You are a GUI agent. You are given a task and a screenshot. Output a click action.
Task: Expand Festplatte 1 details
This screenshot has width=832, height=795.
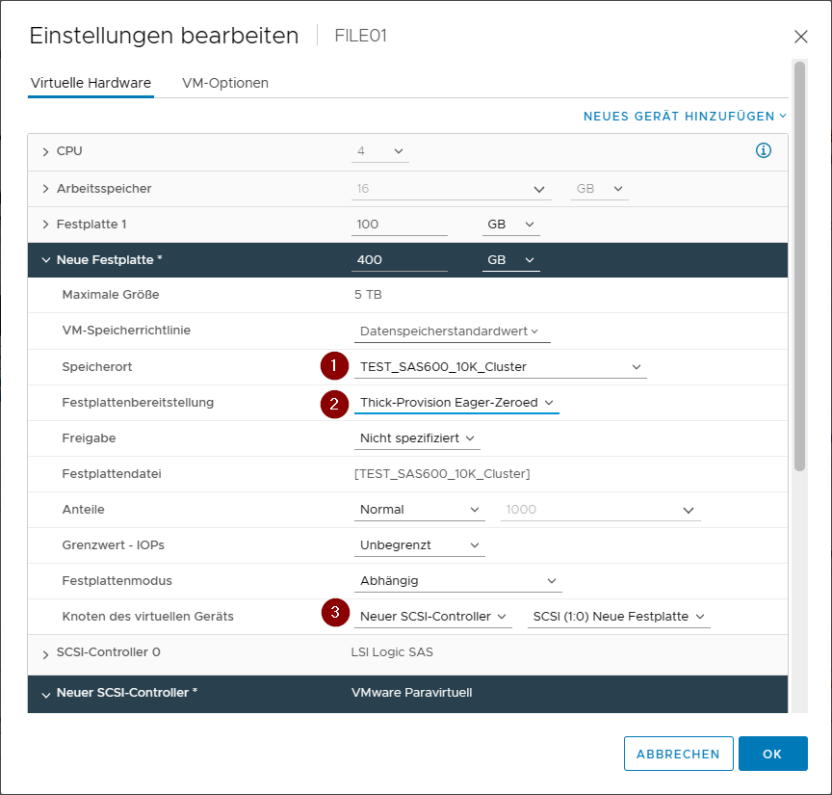tap(45, 225)
